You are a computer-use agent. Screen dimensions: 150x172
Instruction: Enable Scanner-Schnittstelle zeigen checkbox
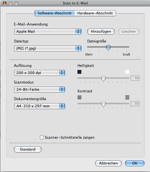pos(42,137)
